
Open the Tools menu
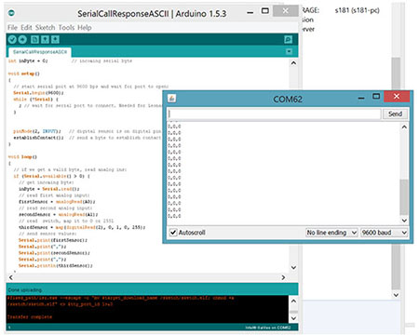tap(66, 28)
